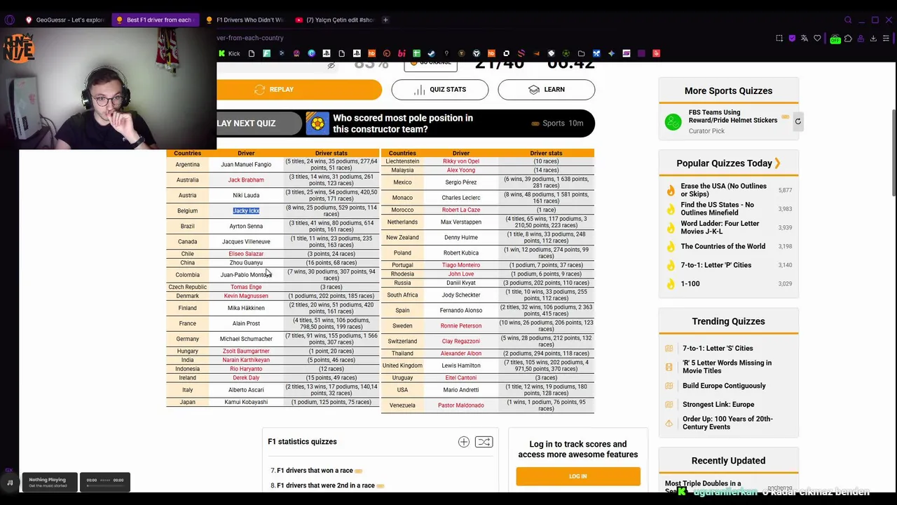The image size is (897, 505).
Task: Open the easy setup menu icon
Action: [x=886, y=39]
